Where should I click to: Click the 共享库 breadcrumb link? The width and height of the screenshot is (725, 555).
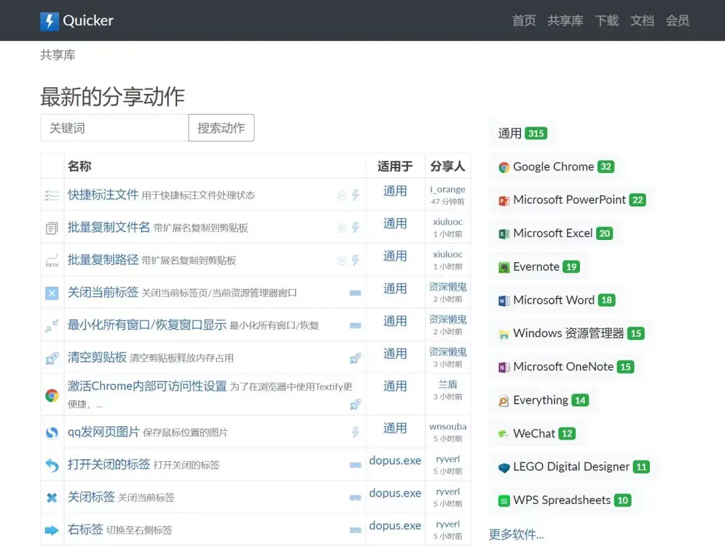pos(58,55)
